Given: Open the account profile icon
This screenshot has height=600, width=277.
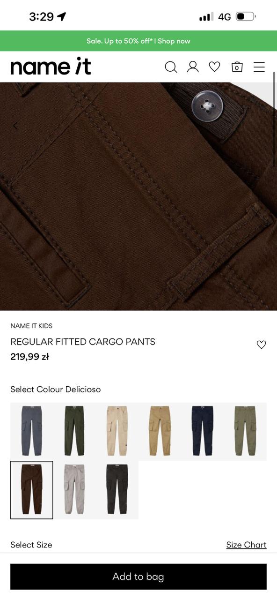Looking at the screenshot, I should pyautogui.click(x=193, y=67).
